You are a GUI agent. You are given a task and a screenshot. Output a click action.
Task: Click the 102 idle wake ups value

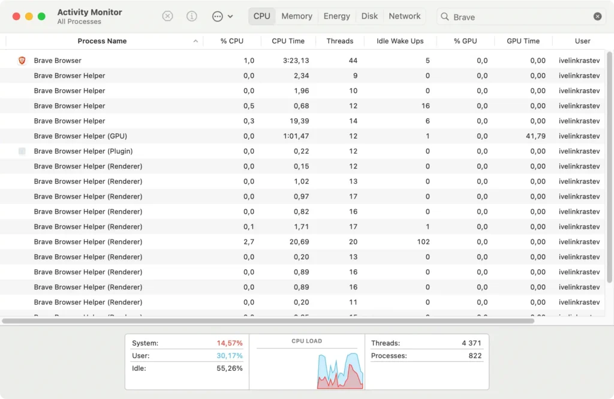tap(423, 242)
